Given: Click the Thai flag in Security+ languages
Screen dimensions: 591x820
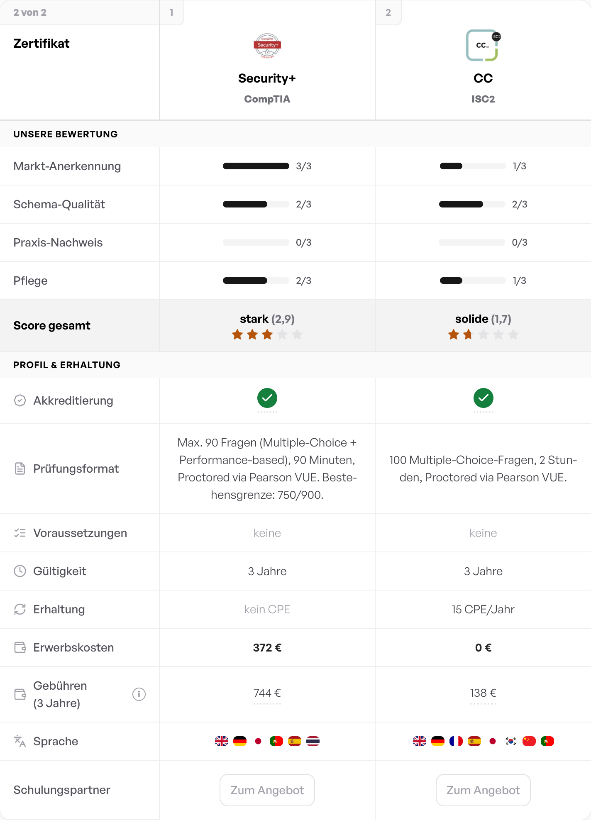Looking at the screenshot, I should [x=313, y=741].
